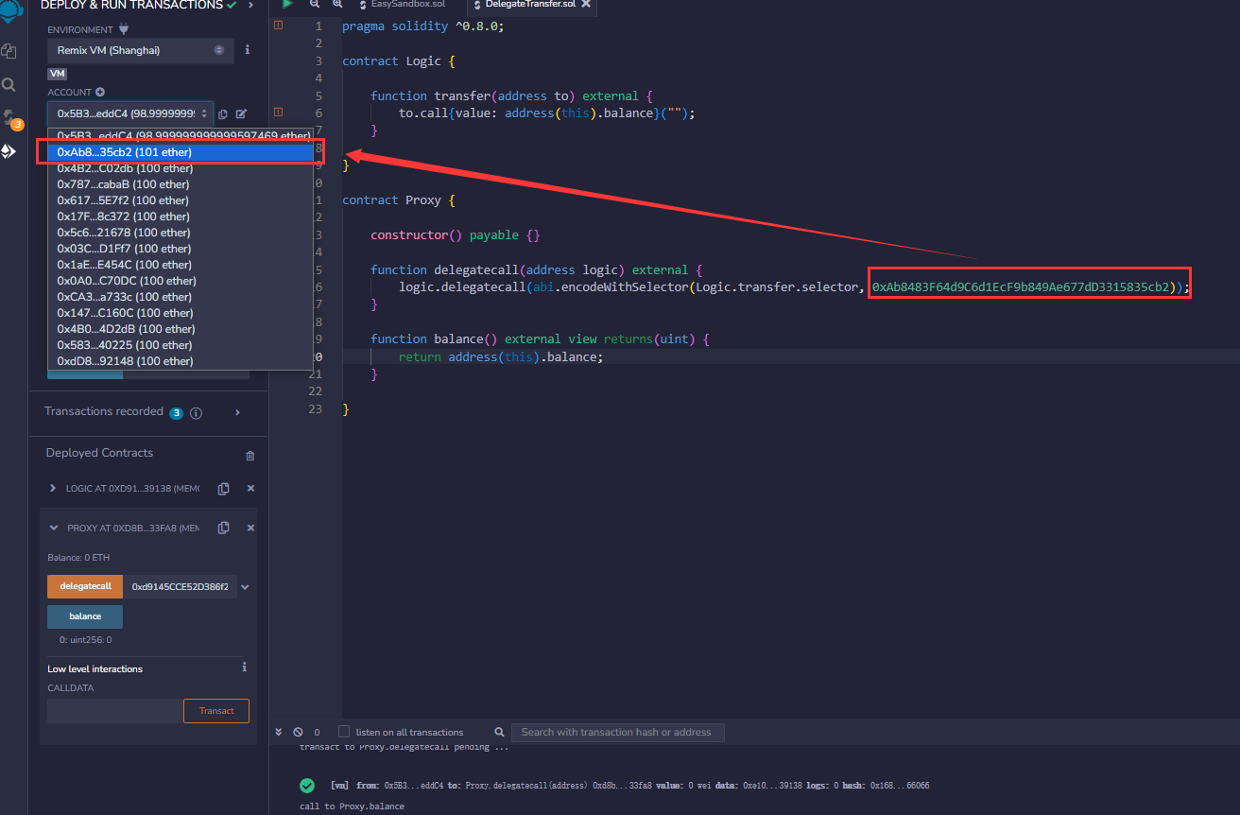Expand the LOGIC deployed contract
Screen dimensions: 1240x815
(53, 489)
